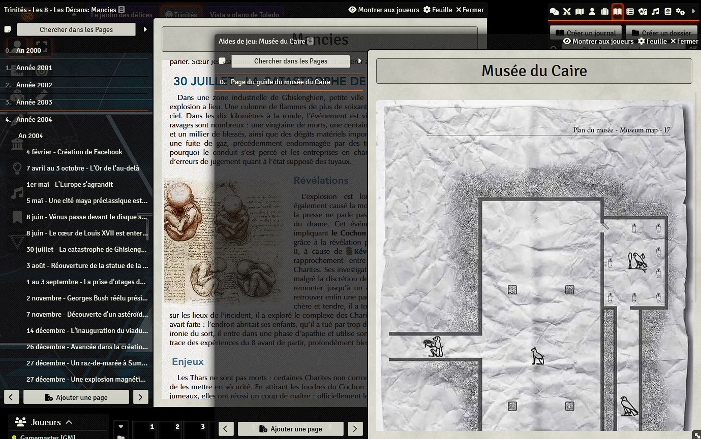Image resolution: width=701 pixels, height=439 pixels.
Task: Toggle page view mode icon beside Mancies search
Action: point(8,29)
